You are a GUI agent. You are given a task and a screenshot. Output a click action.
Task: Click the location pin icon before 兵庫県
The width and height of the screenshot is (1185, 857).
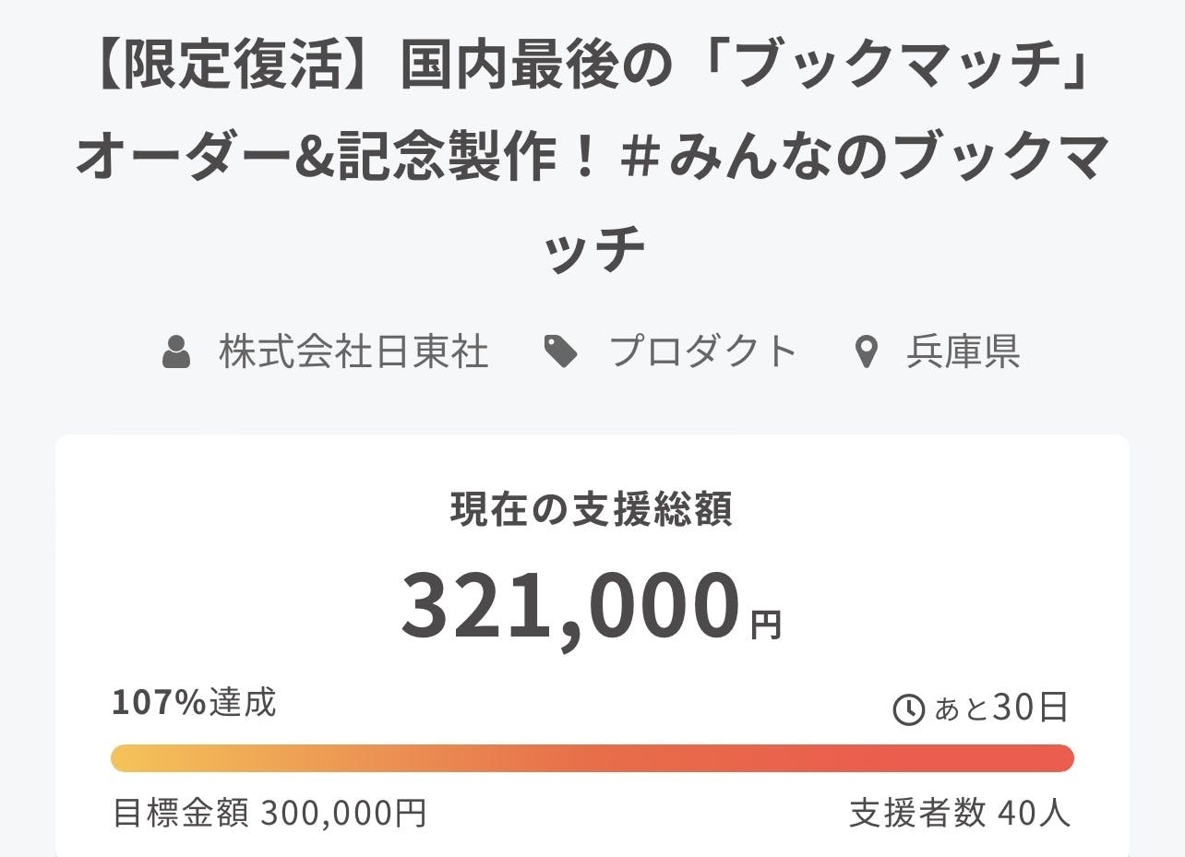[x=866, y=352]
